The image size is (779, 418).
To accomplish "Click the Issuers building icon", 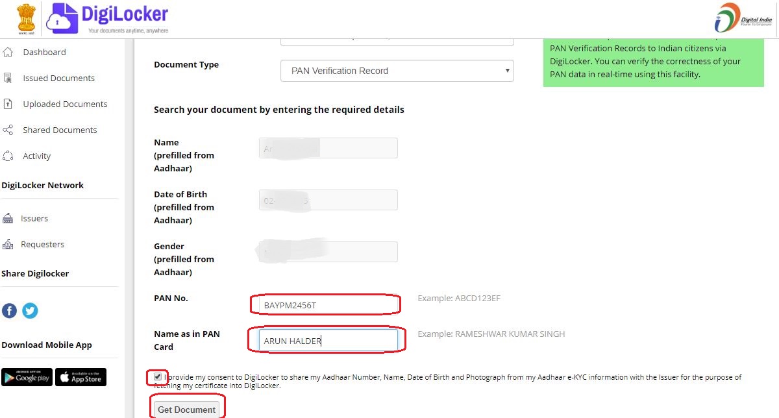I will (8, 218).
